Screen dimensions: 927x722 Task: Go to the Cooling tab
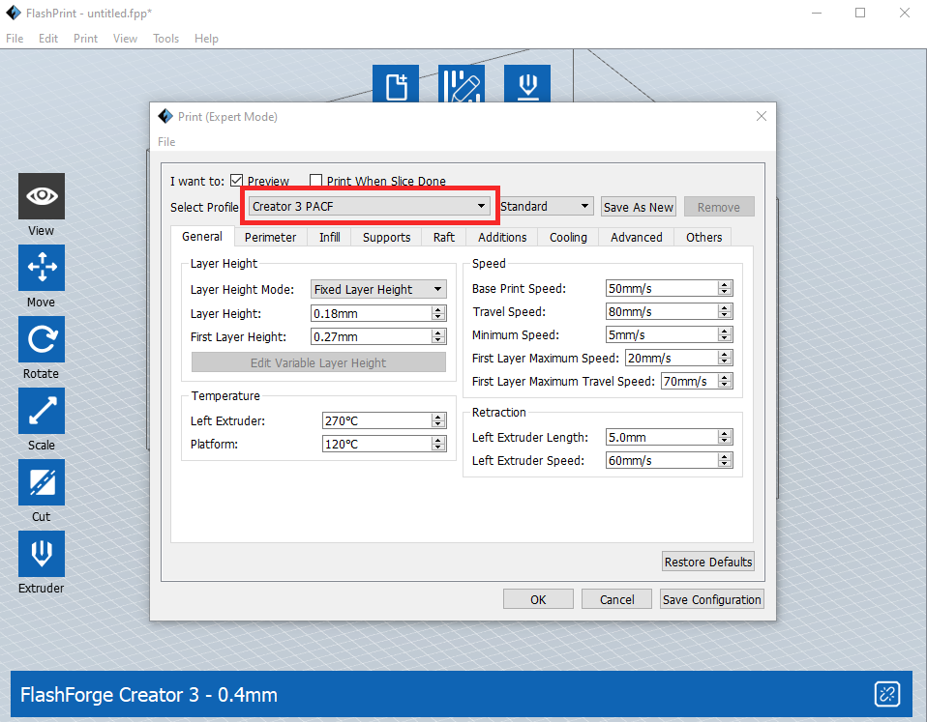coord(568,238)
